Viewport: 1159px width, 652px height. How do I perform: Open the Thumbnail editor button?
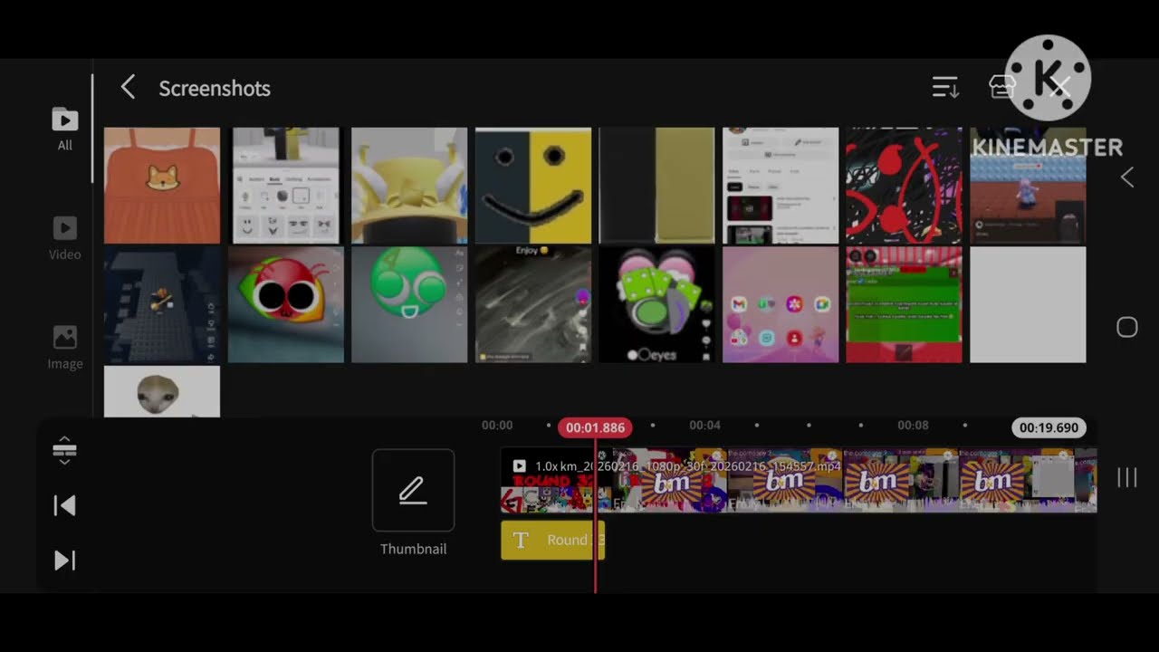pyautogui.click(x=413, y=503)
